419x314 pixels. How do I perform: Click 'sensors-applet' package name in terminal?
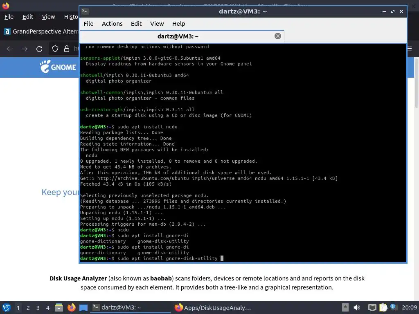click(x=100, y=58)
